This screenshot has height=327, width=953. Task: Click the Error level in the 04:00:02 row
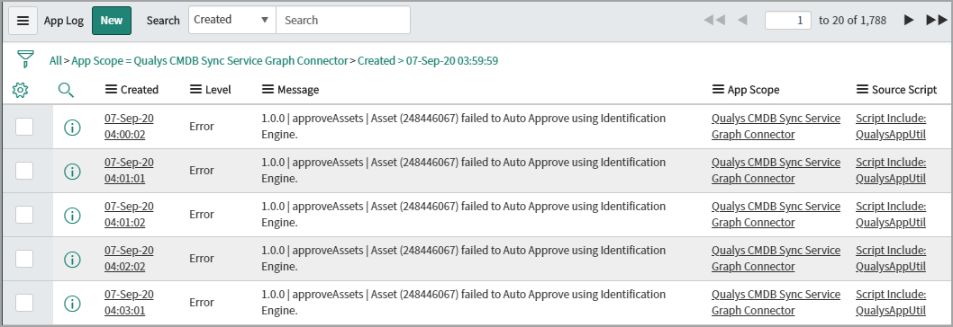pyautogui.click(x=201, y=127)
